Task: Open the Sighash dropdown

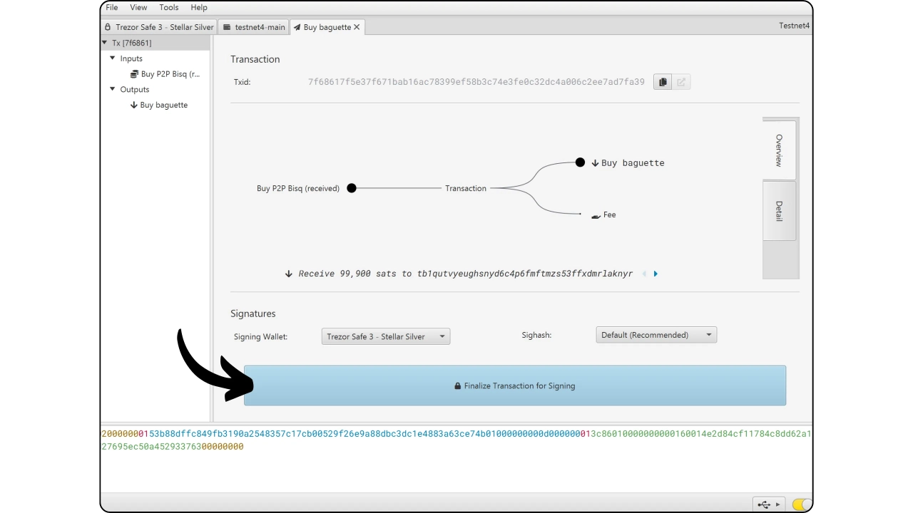Action: (656, 335)
